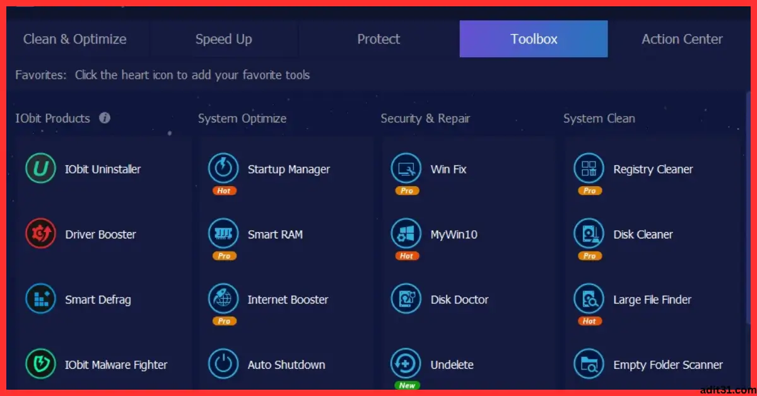This screenshot has width=757, height=396.
Task: Launch the Driver Booster icon
Action: [x=40, y=234]
